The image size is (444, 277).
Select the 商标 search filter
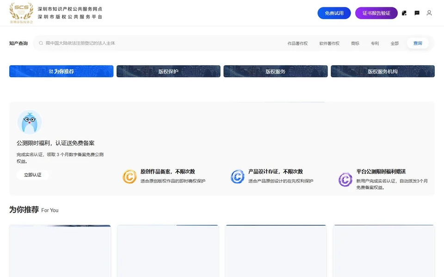pyautogui.click(x=355, y=43)
